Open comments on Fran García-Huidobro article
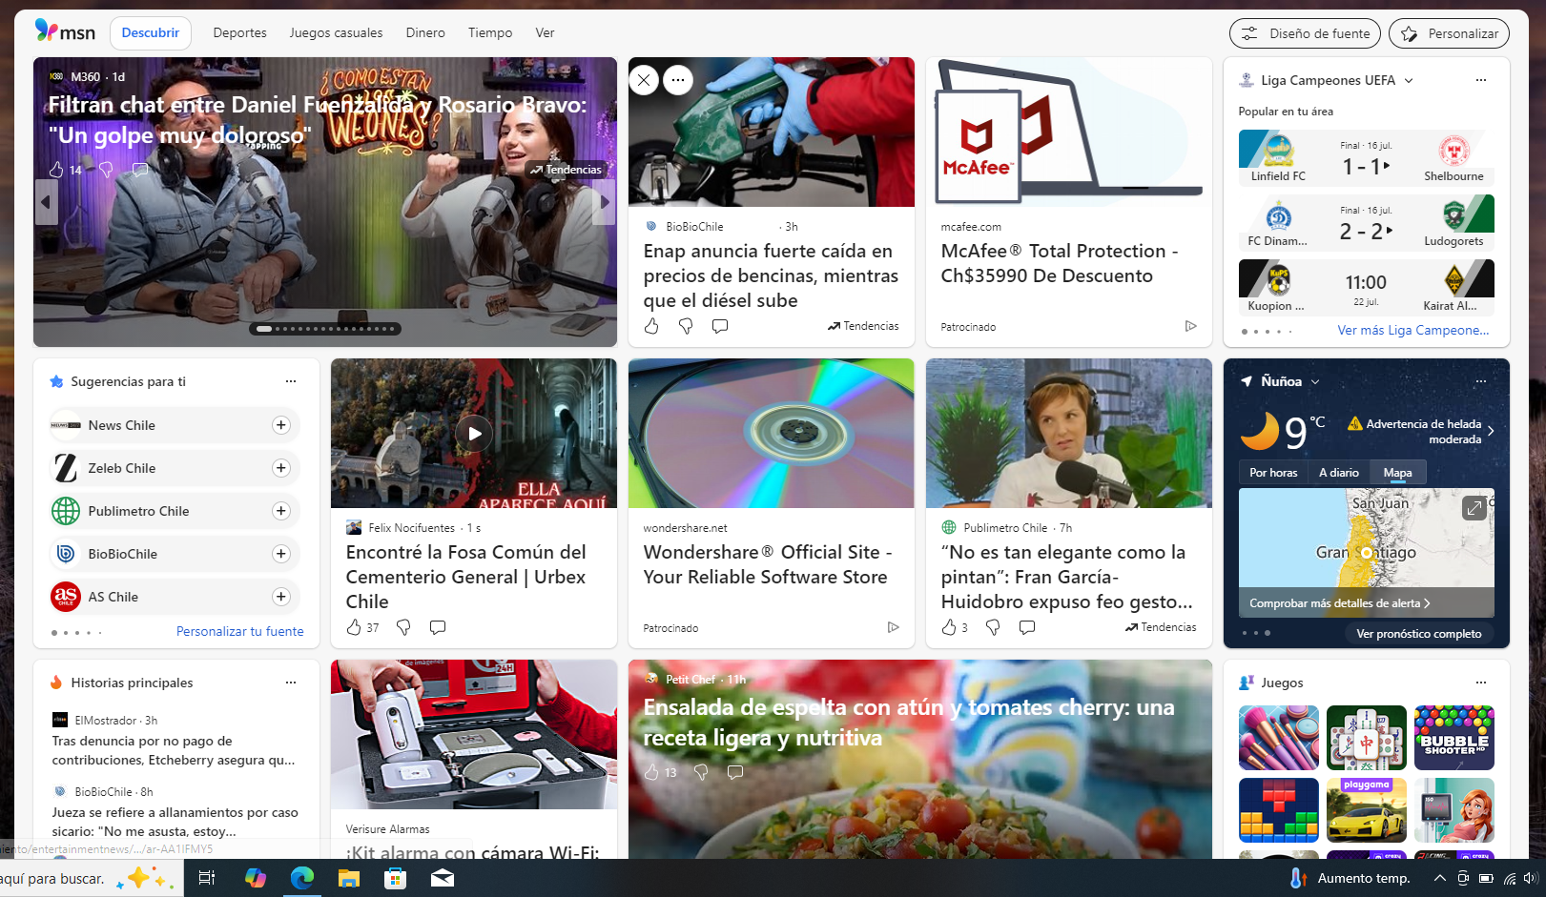Viewport: 1546px width, 897px height. point(1027,627)
